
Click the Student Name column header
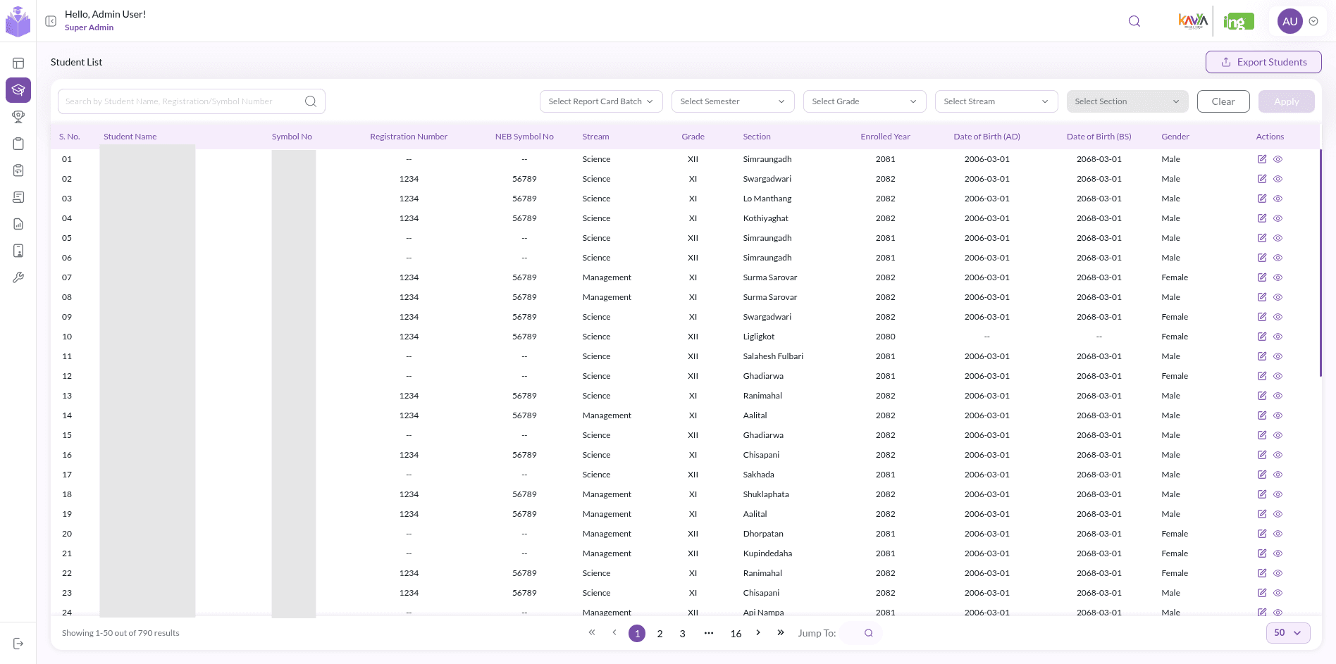[x=130, y=137]
